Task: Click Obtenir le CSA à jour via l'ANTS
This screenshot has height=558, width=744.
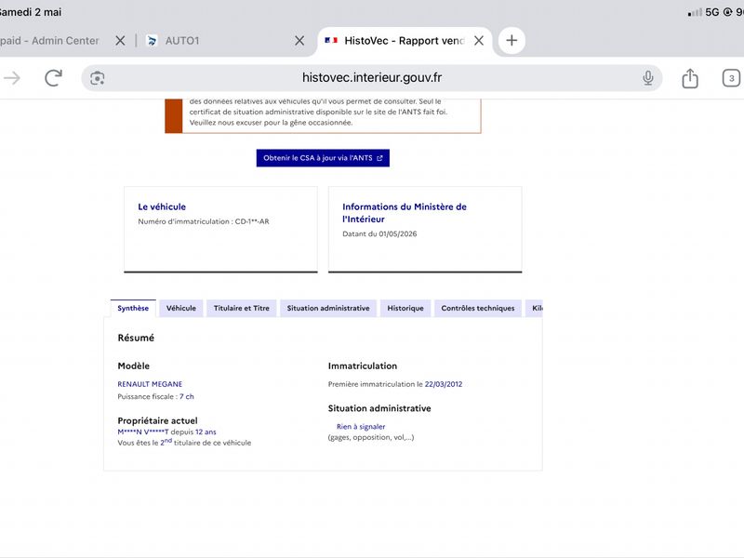Action: [323, 158]
